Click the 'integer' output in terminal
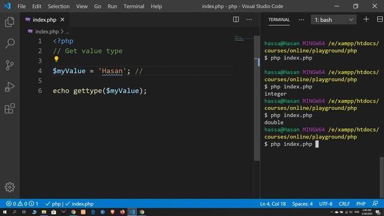 (x=275, y=94)
